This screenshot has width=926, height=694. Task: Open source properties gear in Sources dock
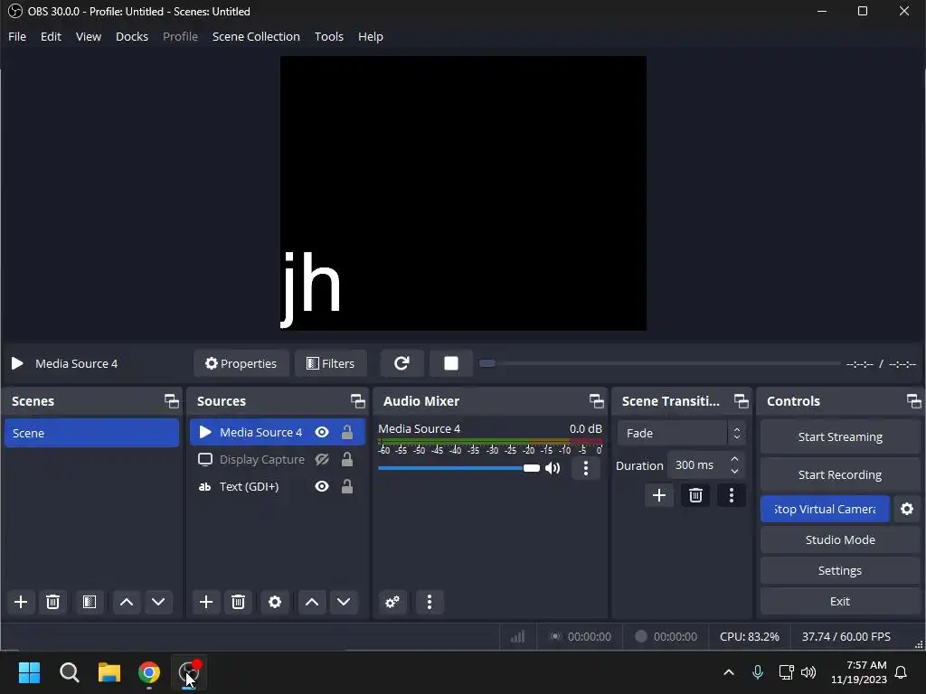pos(275,602)
